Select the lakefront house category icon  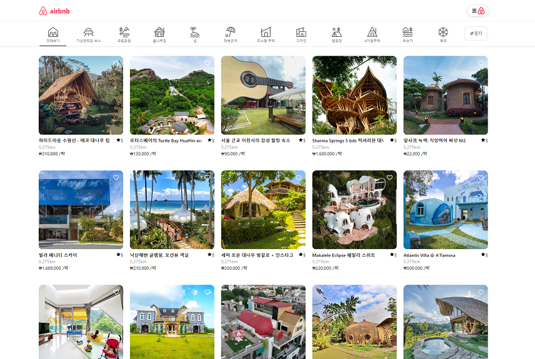[407, 32]
